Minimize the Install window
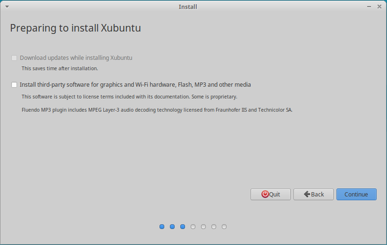The height and width of the screenshot is (245, 387). [x=369, y=7]
